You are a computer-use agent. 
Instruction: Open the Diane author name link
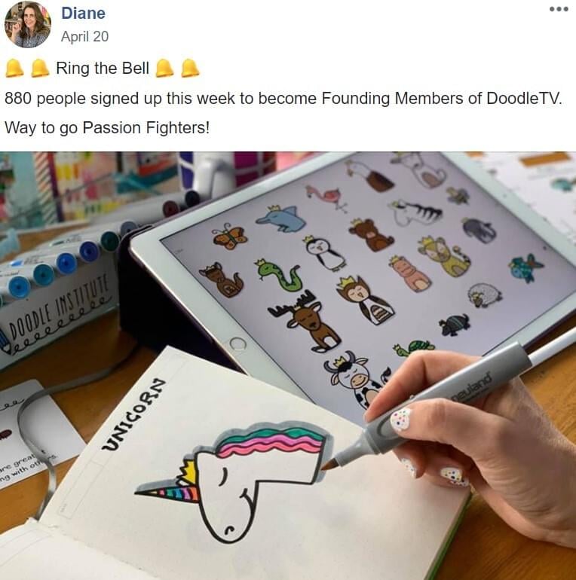click(x=83, y=14)
